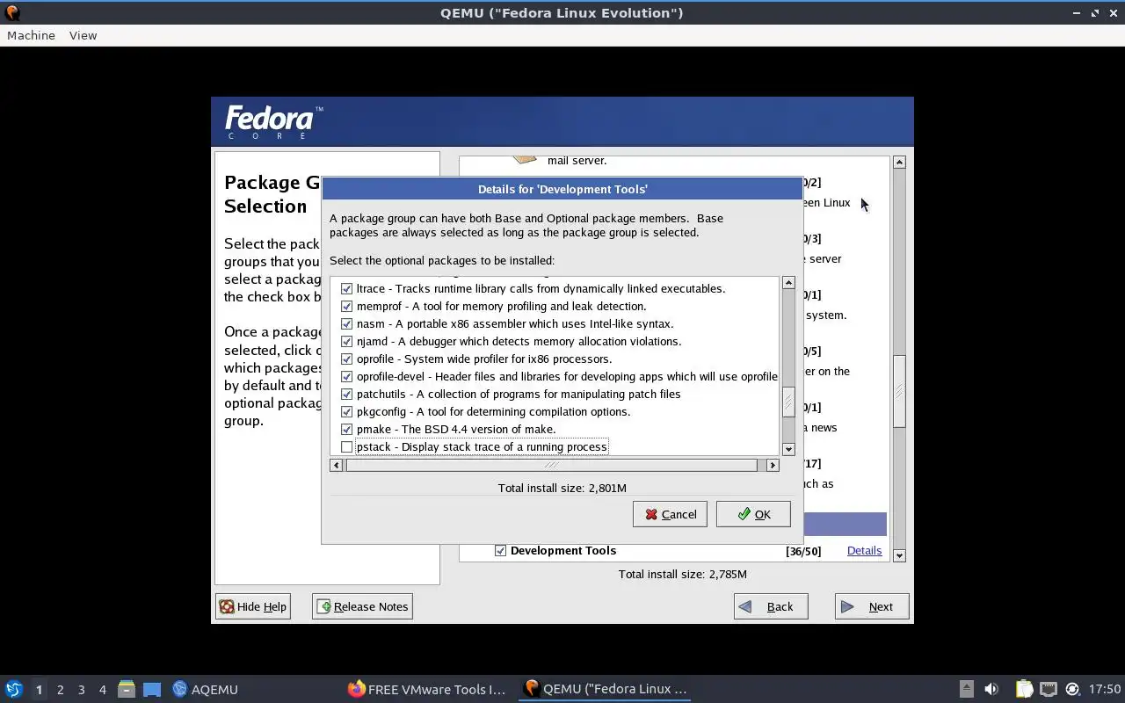
Task: Switch to workspace 2
Action: click(x=60, y=689)
